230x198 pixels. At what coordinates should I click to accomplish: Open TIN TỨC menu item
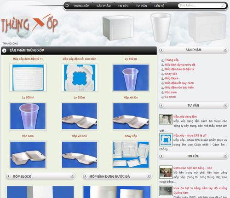[123, 6]
